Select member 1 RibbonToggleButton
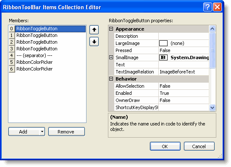This screenshot has height=167, width=231. [50, 35]
